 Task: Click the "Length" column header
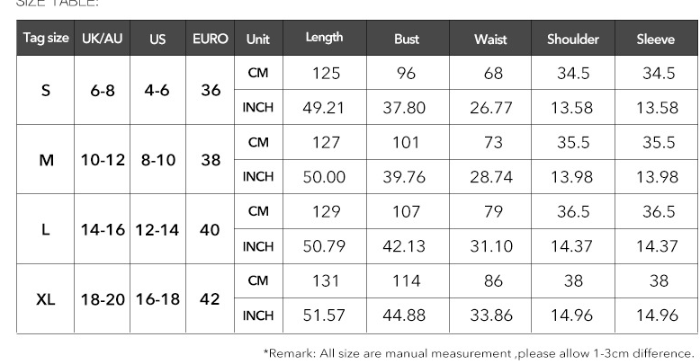[325, 39]
